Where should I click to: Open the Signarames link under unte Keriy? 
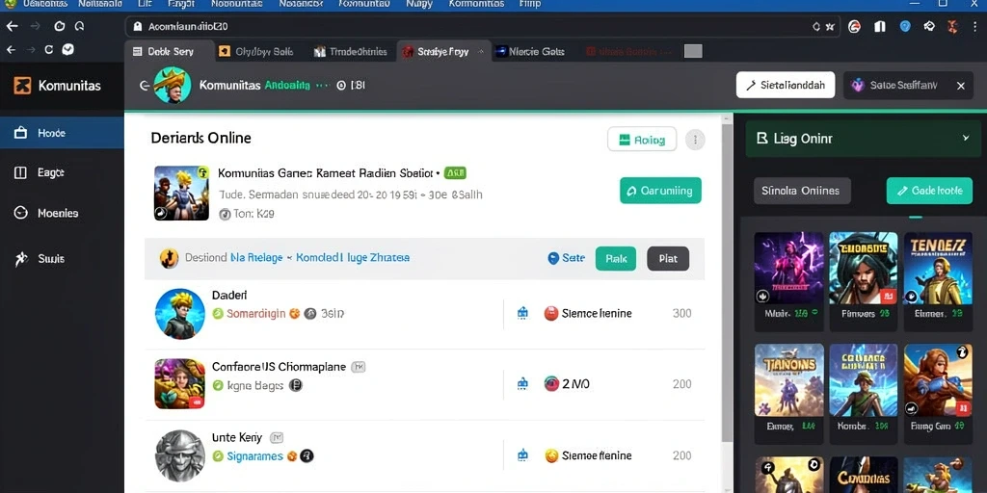[x=254, y=456]
